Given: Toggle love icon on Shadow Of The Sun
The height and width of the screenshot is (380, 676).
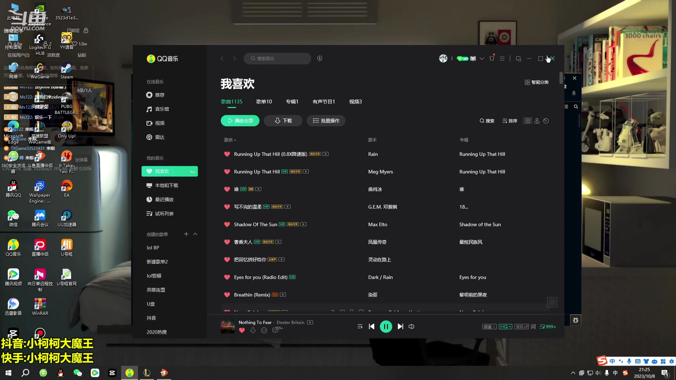Looking at the screenshot, I should pyautogui.click(x=227, y=224).
